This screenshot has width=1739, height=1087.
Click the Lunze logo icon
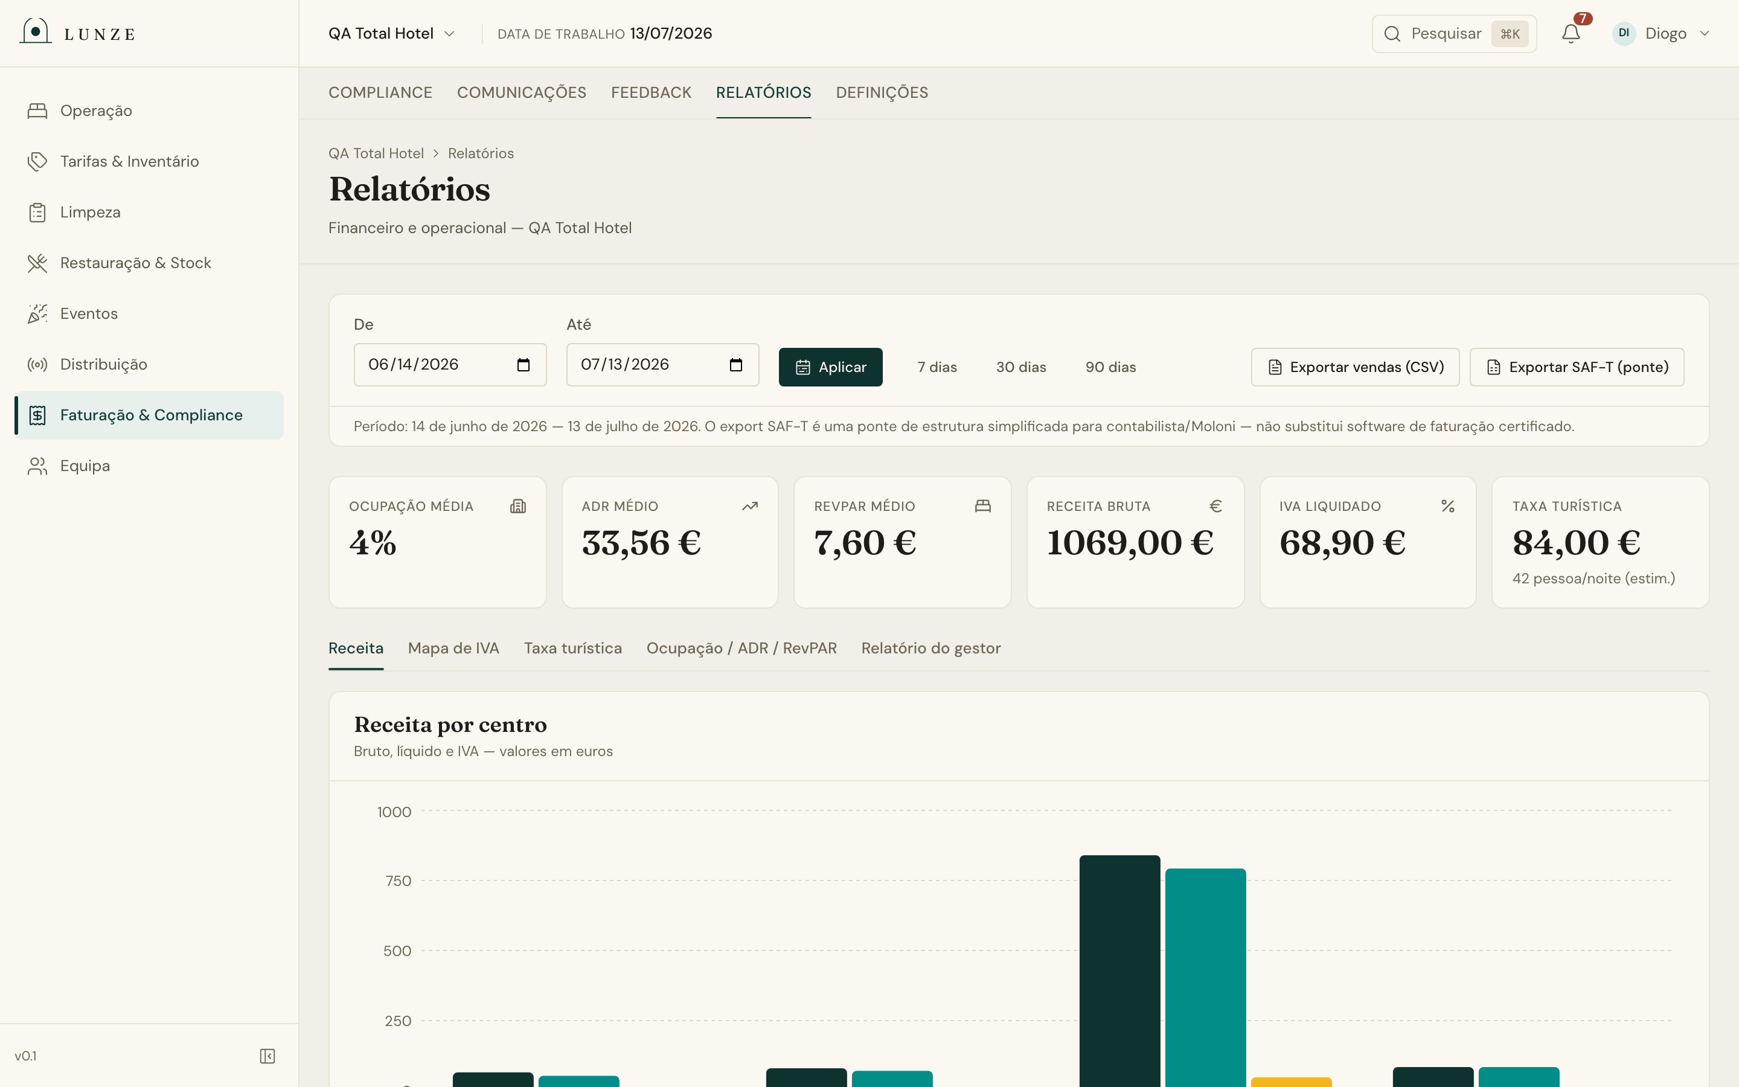[x=35, y=31]
